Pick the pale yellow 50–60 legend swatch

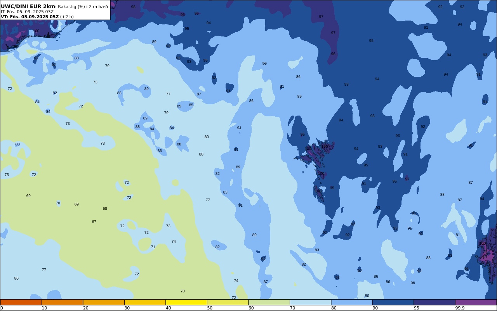point(228,302)
